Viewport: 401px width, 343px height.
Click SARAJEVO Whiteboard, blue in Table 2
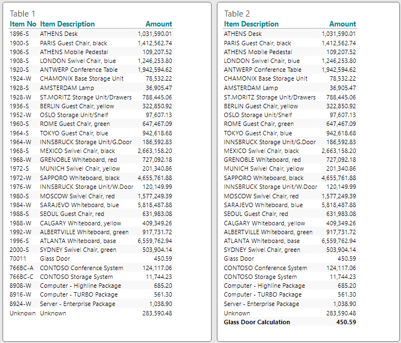pos(263,205)
